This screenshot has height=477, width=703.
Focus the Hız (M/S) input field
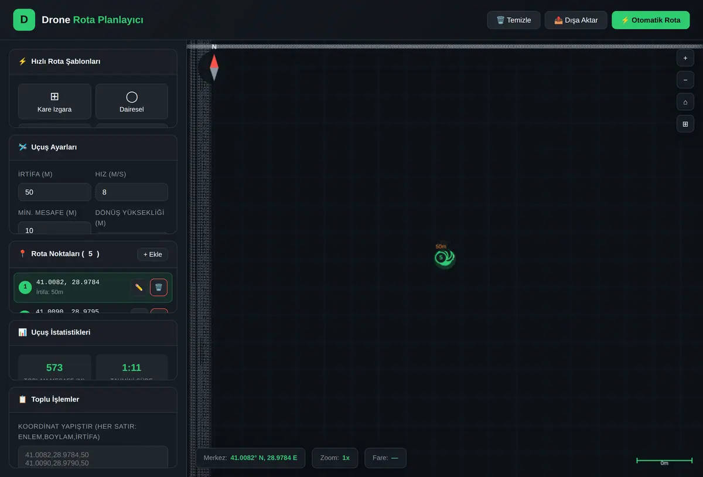click(132, 192)
